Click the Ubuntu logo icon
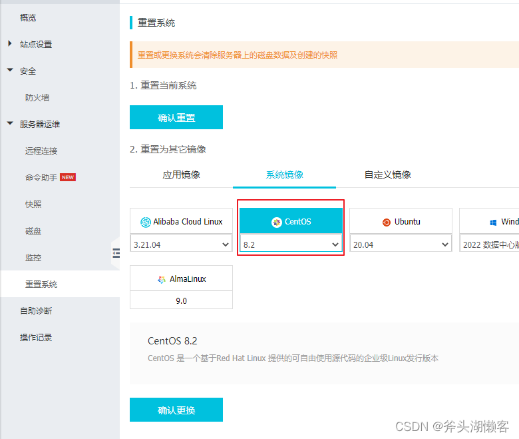This screenshot has width=519, height=439. [387, 222]
